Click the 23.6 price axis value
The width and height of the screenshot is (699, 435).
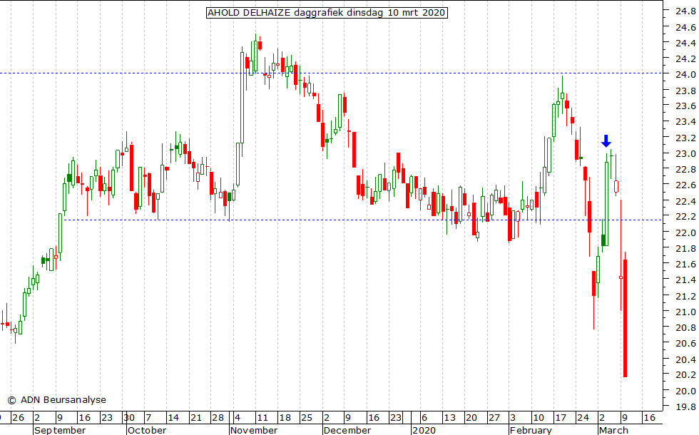[x=685, y=106]
